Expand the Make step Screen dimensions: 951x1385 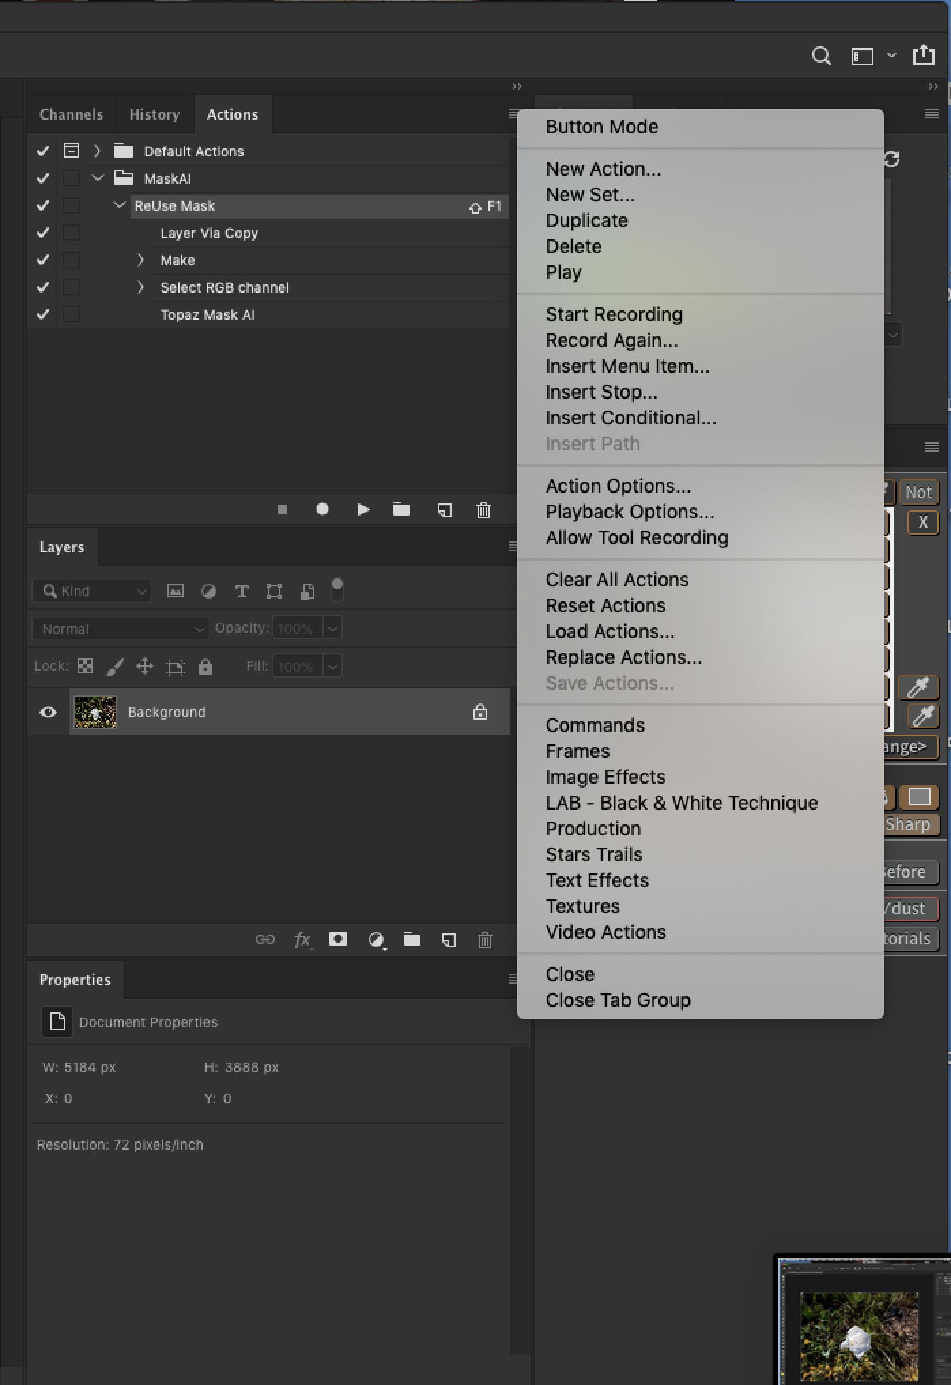tap(141, 260)
